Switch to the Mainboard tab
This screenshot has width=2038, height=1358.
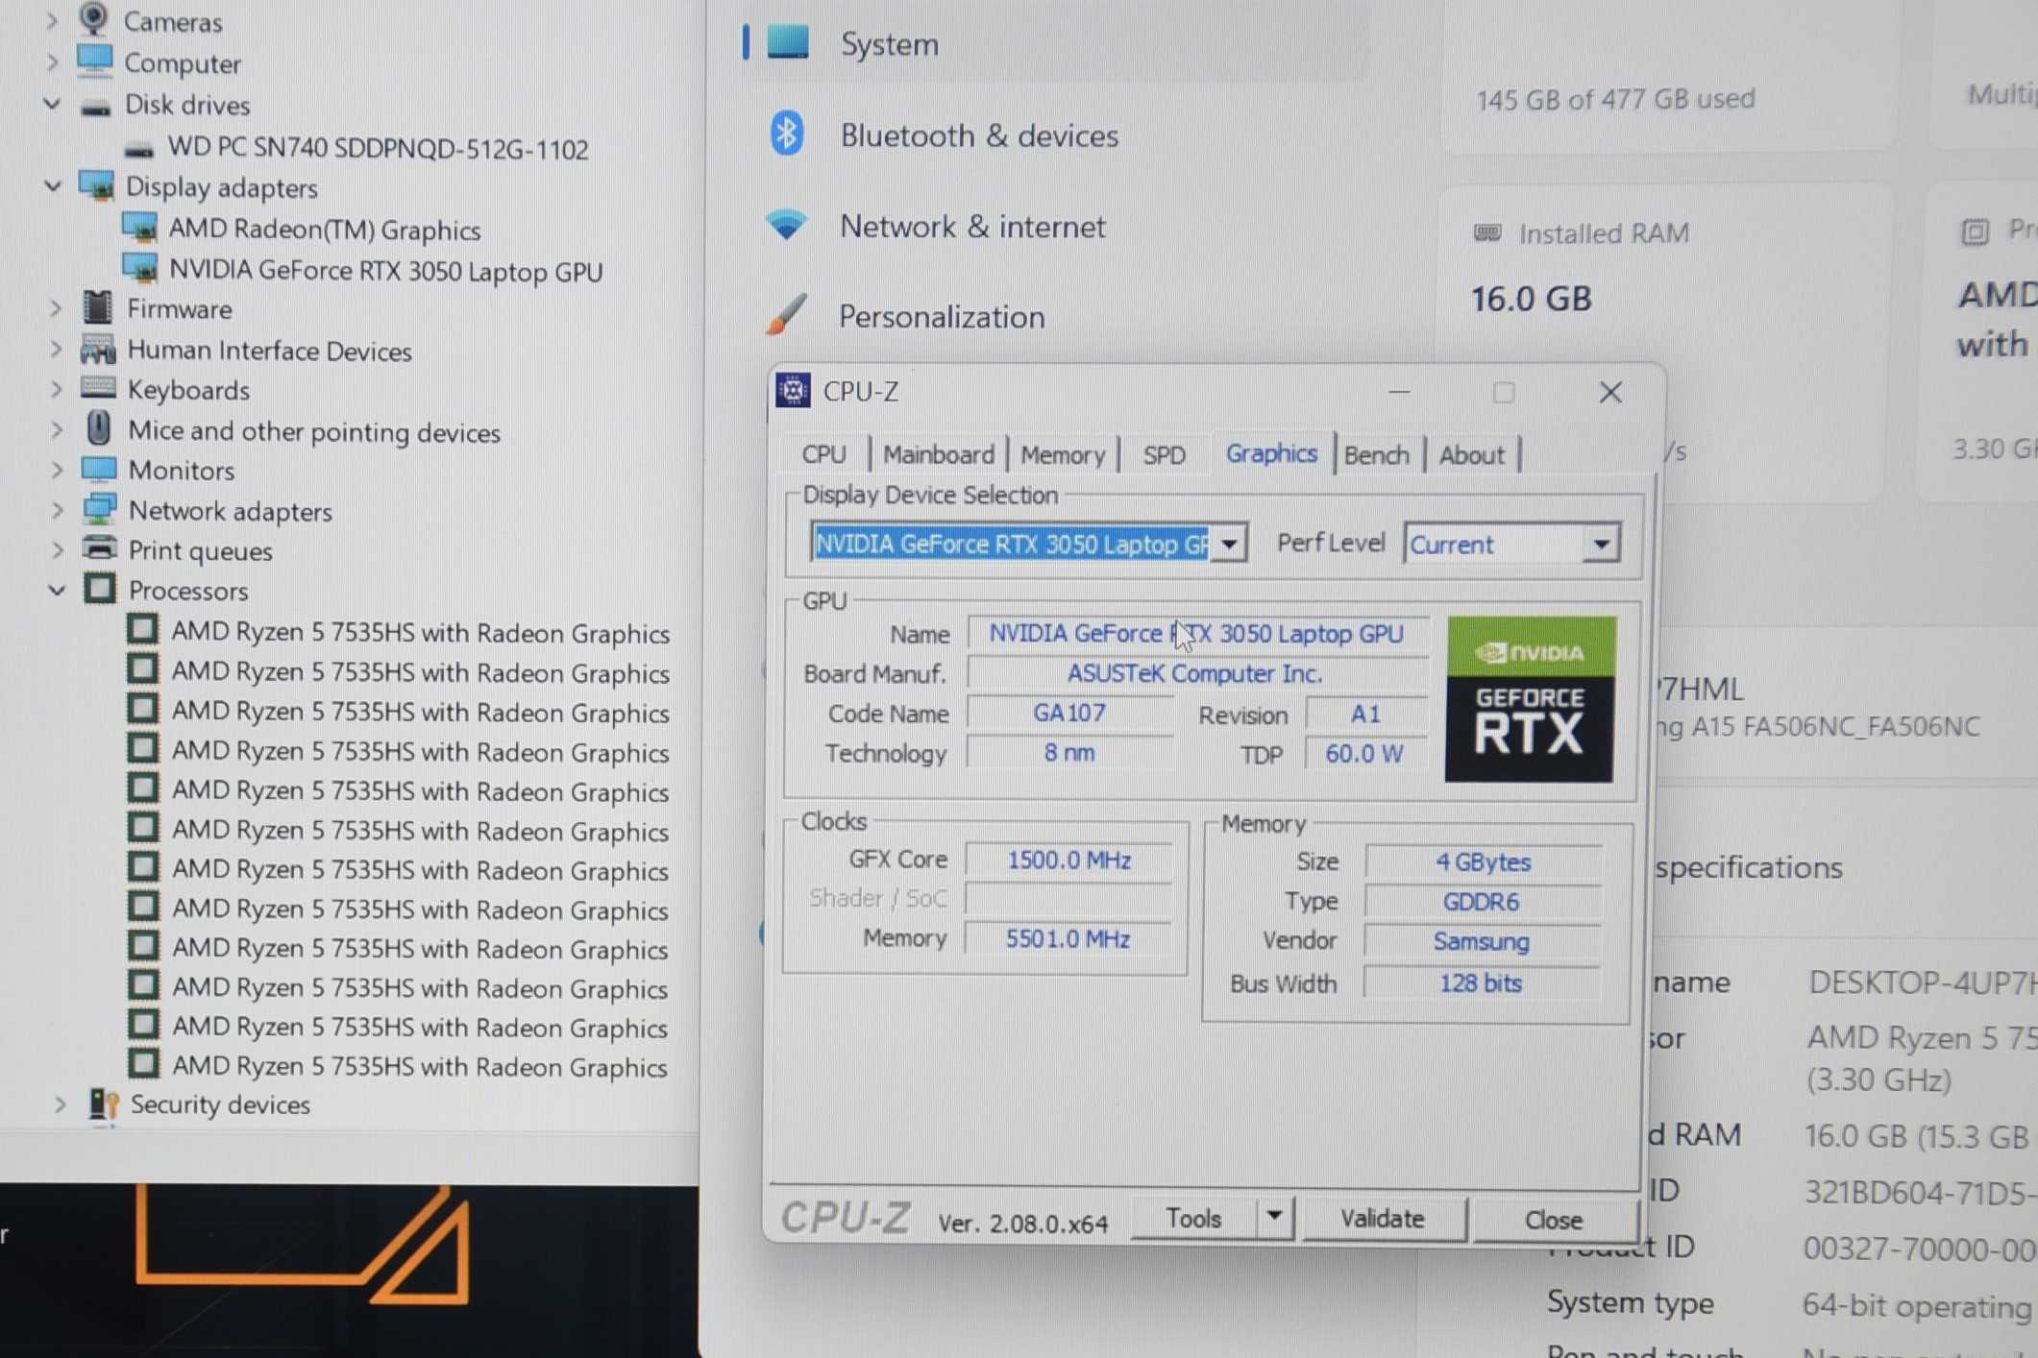pos(938,454)
